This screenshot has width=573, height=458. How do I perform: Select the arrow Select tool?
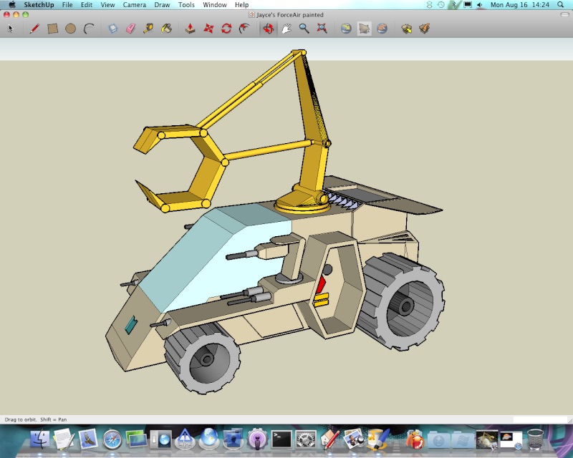pos(10,29)
